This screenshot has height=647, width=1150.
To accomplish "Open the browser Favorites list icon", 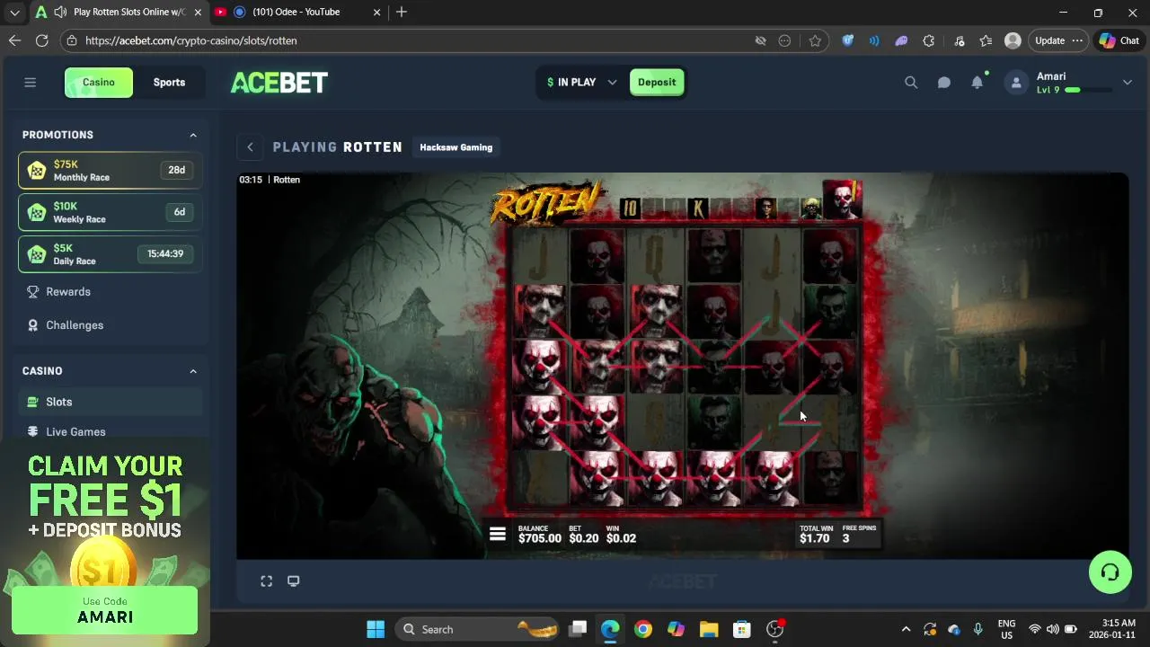I will (x=986, y=40).
